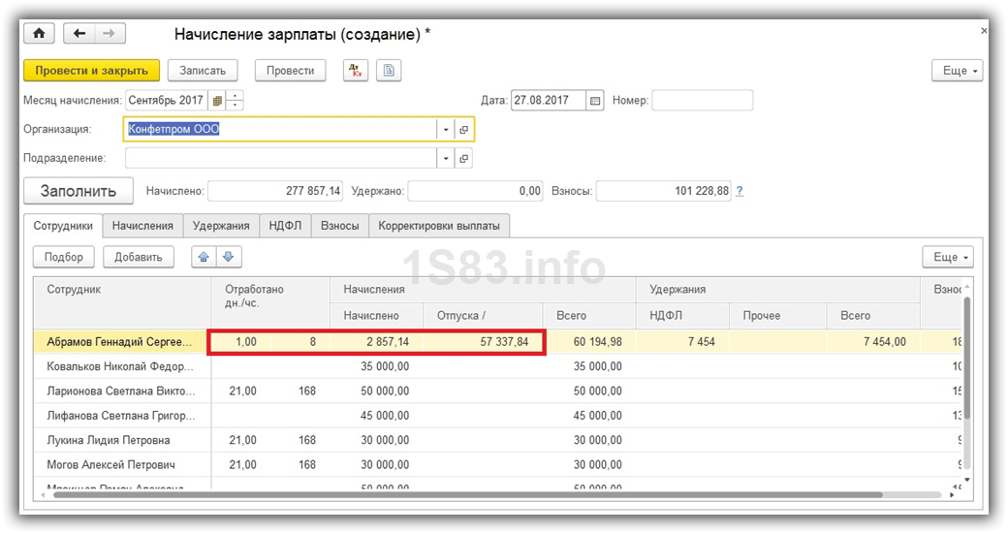Open the Дт/Кт postings icon
The width and height of the screenshot is (1008, 534).
pos(356,71)
